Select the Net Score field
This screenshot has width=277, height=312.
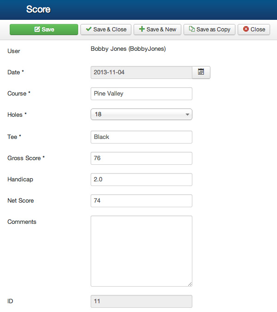pos(142,201)
